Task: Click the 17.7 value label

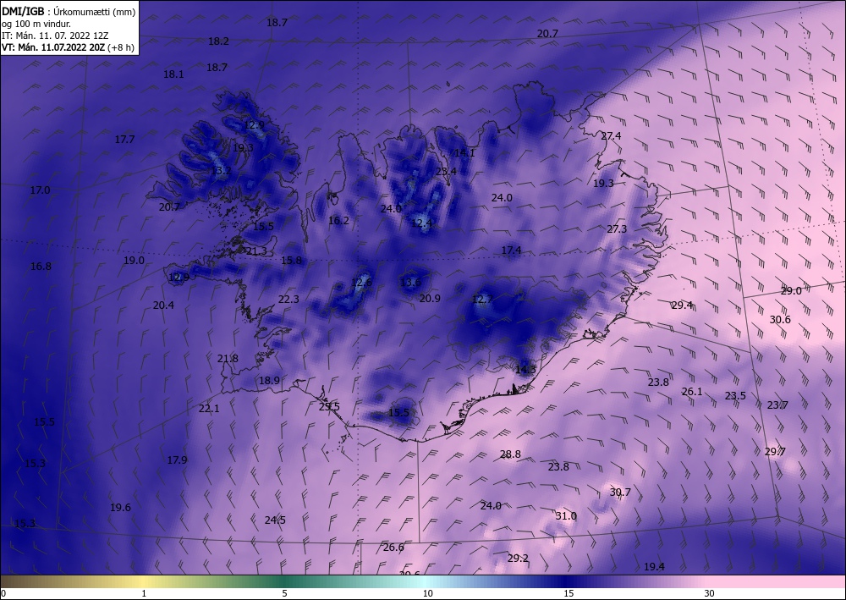Action: point(124,140)
